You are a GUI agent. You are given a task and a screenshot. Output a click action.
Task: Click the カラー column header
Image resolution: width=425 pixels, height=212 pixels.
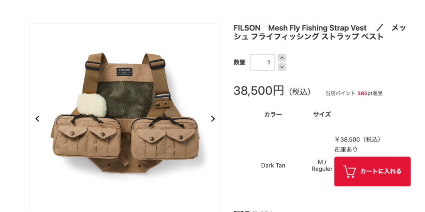point(273,114)
